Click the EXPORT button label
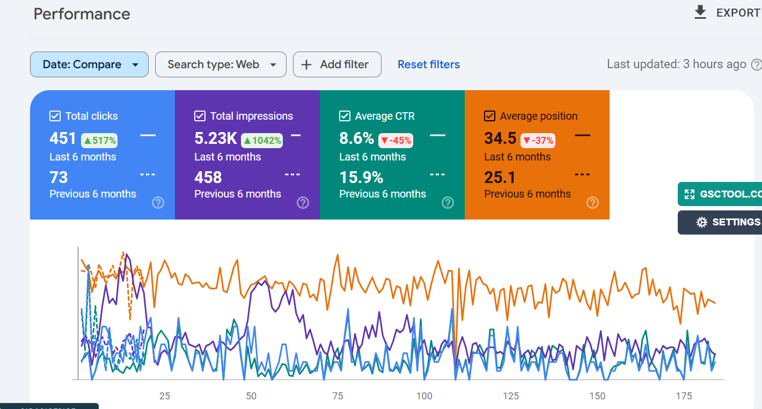This screenshot has height=409, width=762. click(738, 13)
